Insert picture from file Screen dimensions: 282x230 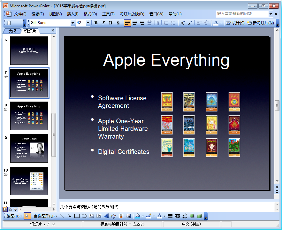click(128, 216)
